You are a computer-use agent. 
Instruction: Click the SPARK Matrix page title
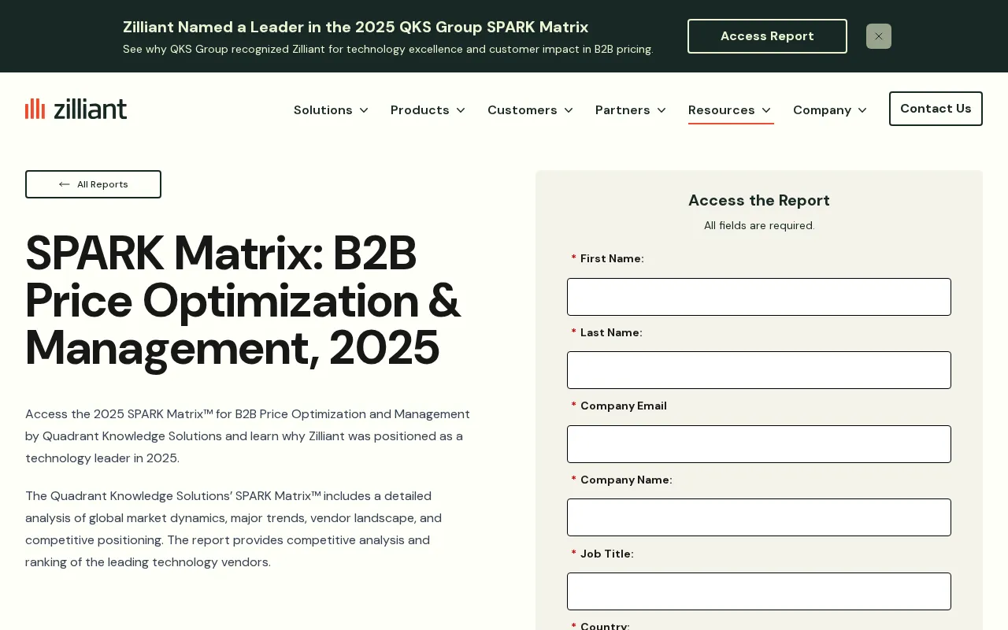(x=243, y=300)
